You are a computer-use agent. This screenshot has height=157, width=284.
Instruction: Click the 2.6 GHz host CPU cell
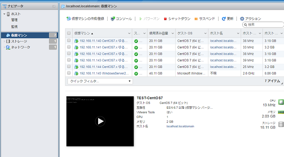click(248, 73)
